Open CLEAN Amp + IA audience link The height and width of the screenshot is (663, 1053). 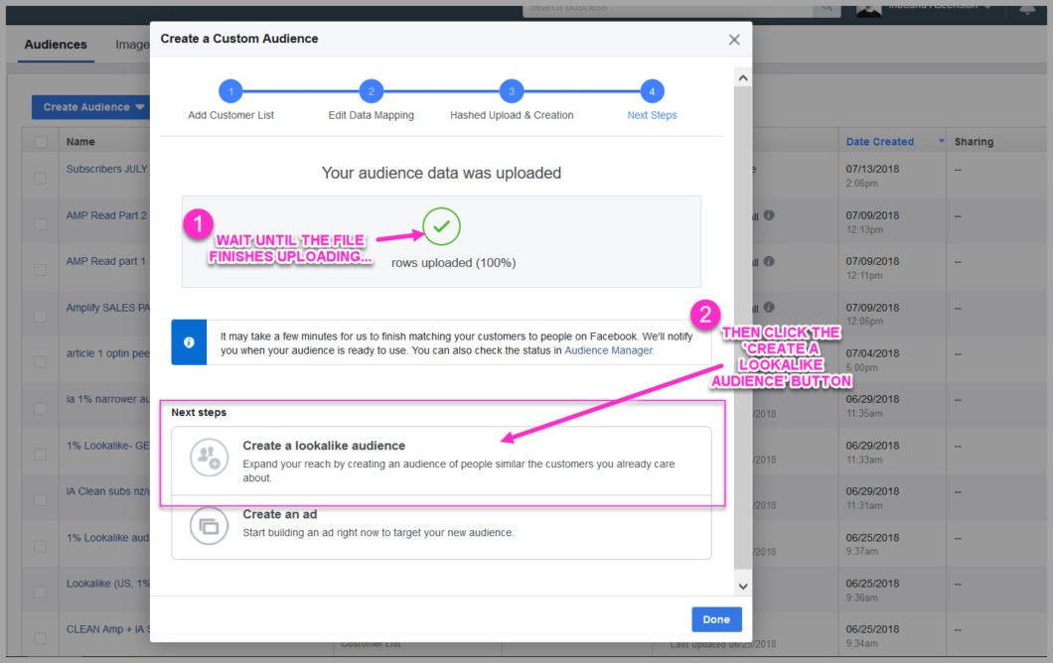[107, 629]
